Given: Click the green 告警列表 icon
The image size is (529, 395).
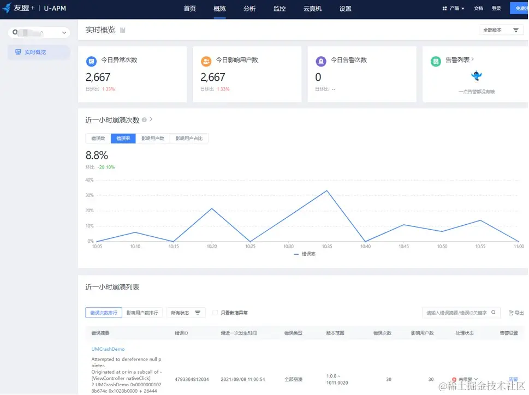Looking at the screenshot, I should coord(436,61).
